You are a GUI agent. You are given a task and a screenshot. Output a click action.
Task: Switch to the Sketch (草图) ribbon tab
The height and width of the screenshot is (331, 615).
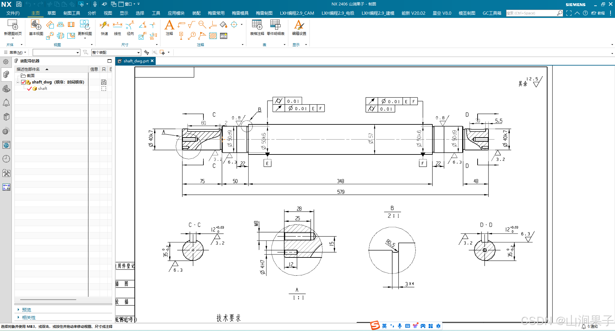52,13
